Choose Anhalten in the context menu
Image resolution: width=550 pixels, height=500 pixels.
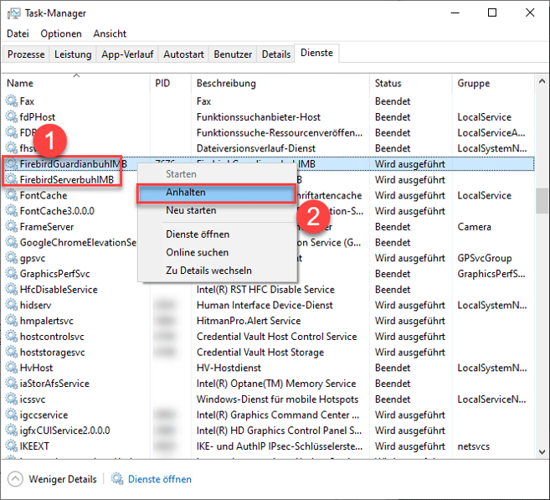tap(185, 193)
